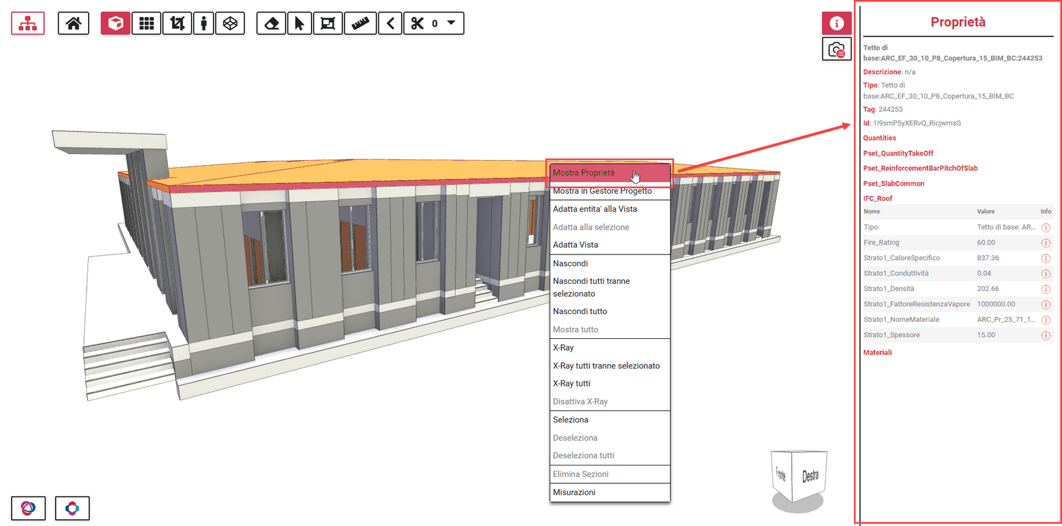Enable first-person walkthrough mode icon
Image resolution: width=1062 pixels, height=526 pixels.
204,23
